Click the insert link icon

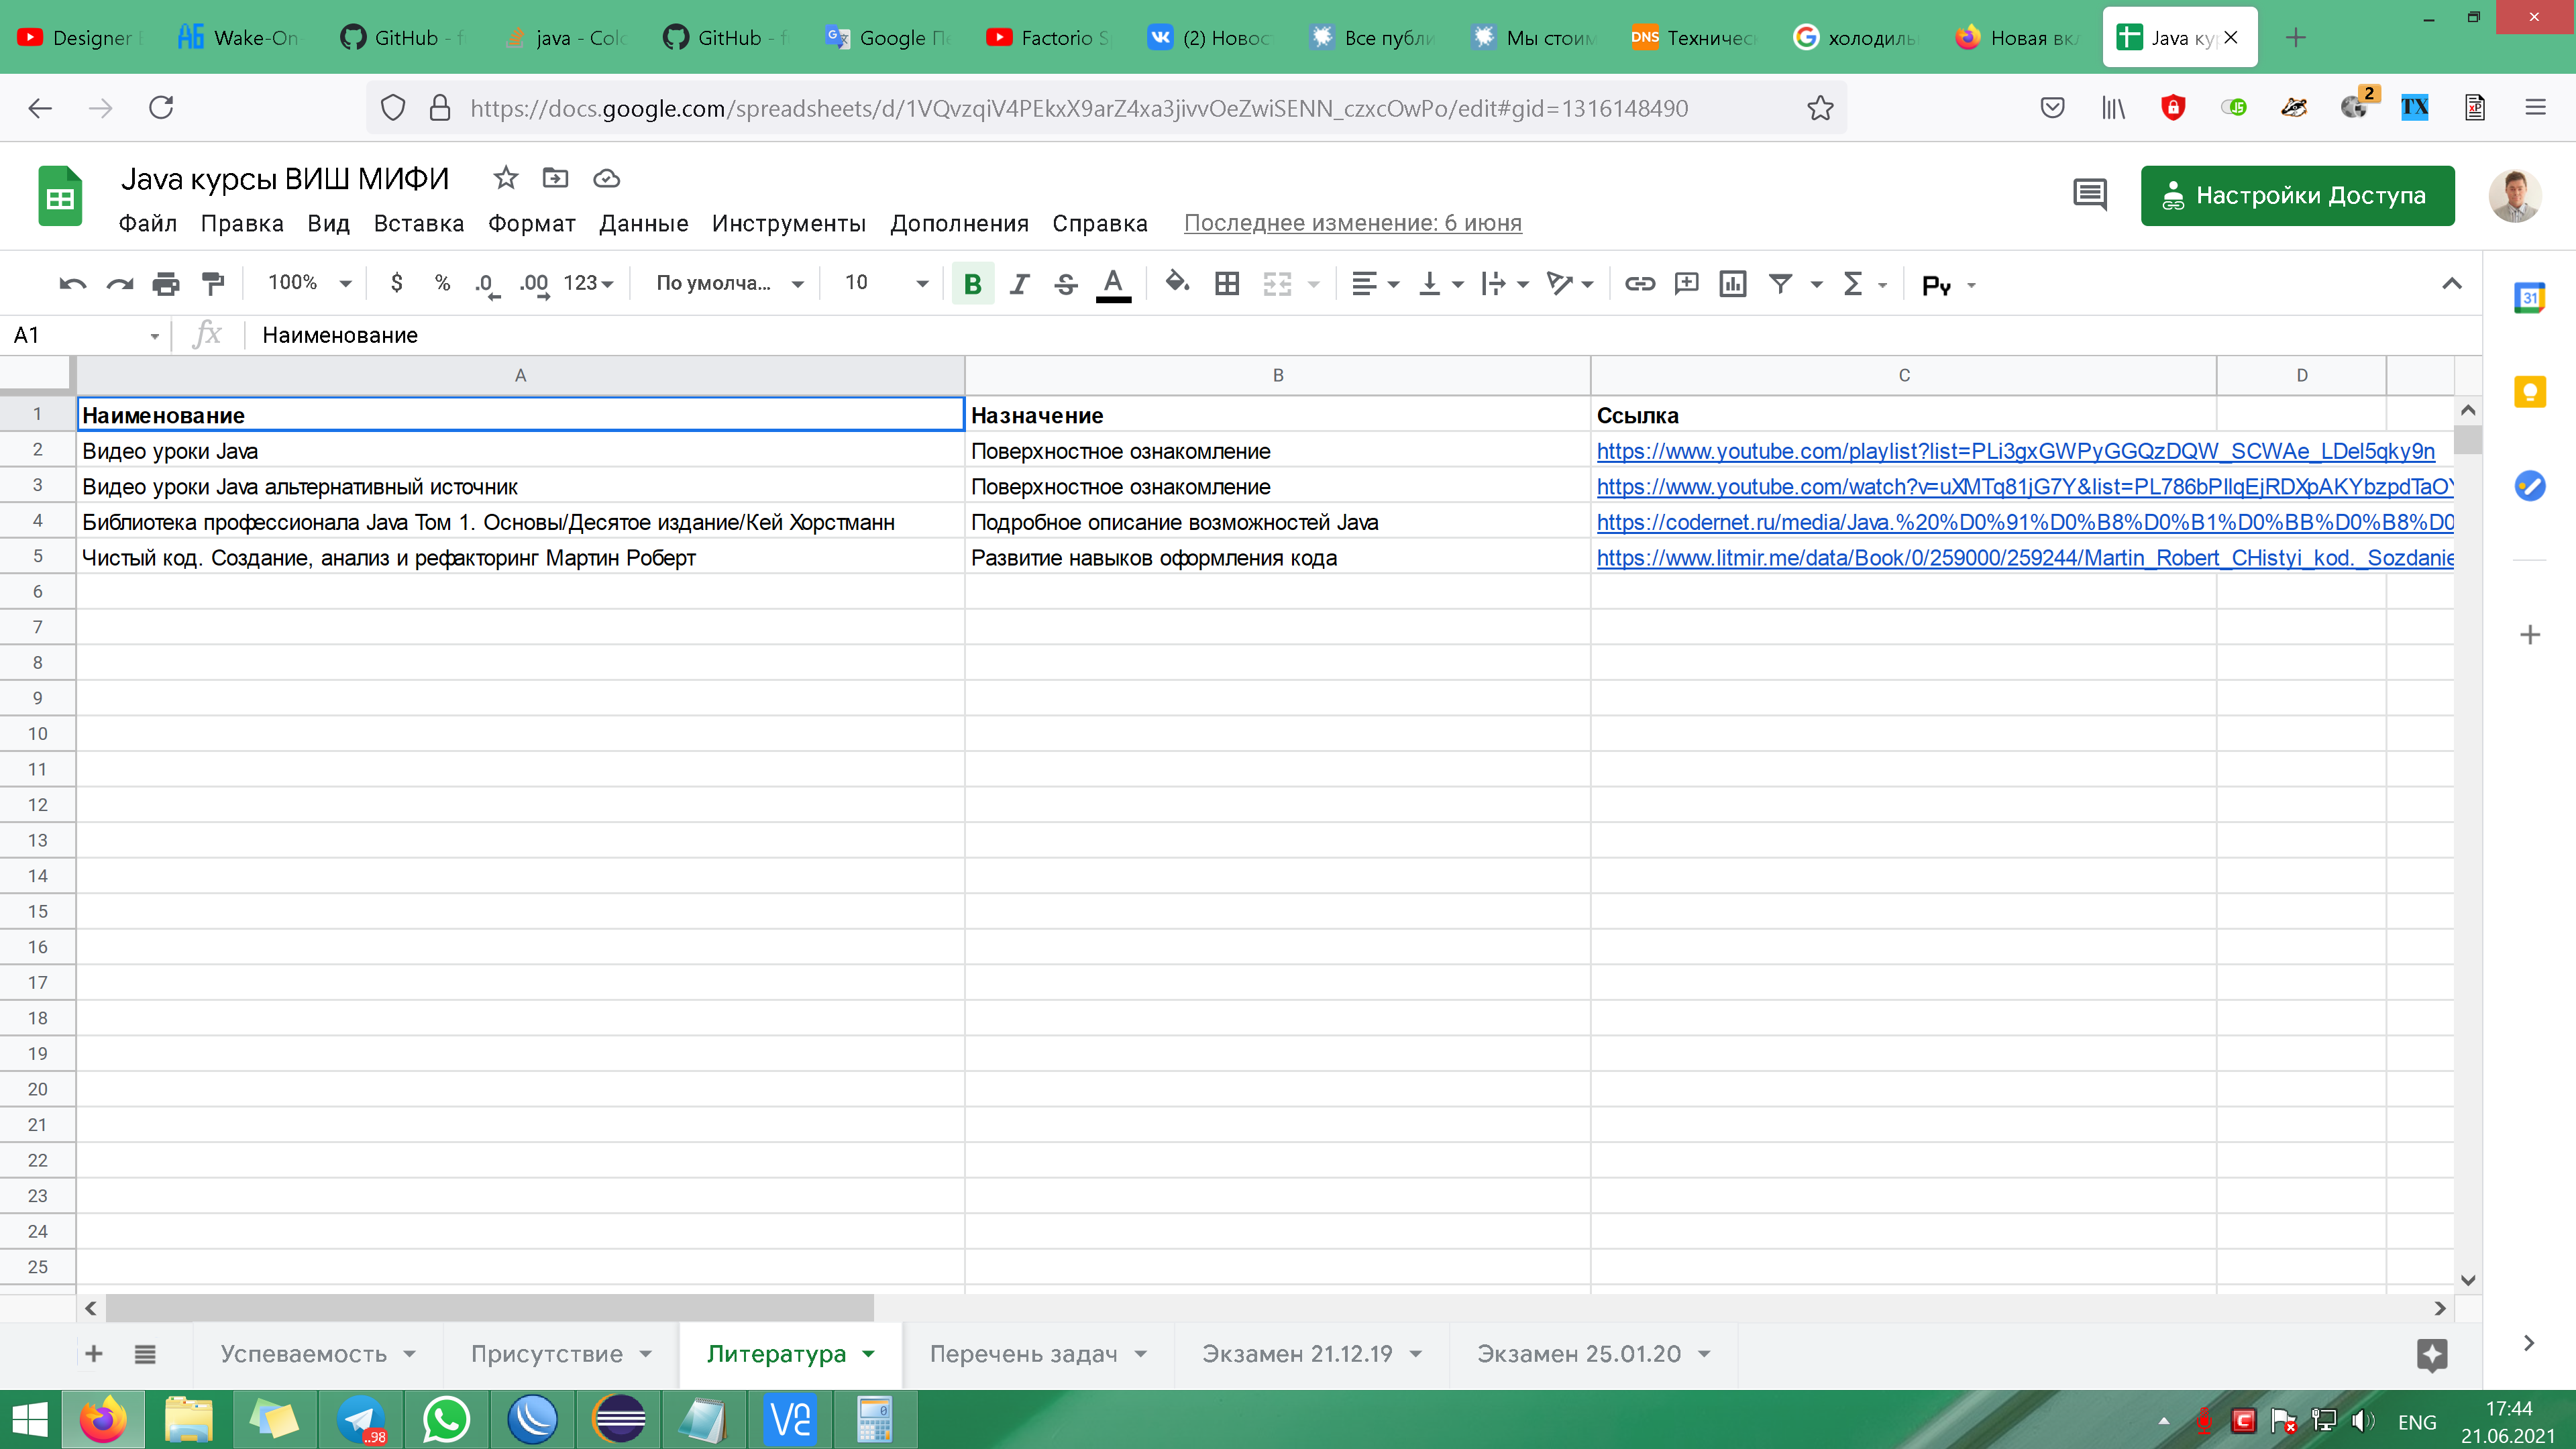pos(1639,284)
